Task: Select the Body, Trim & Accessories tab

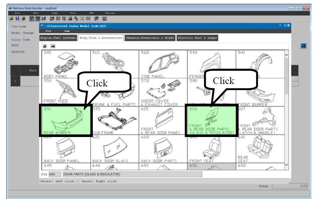Action: (x=101, y=38)
